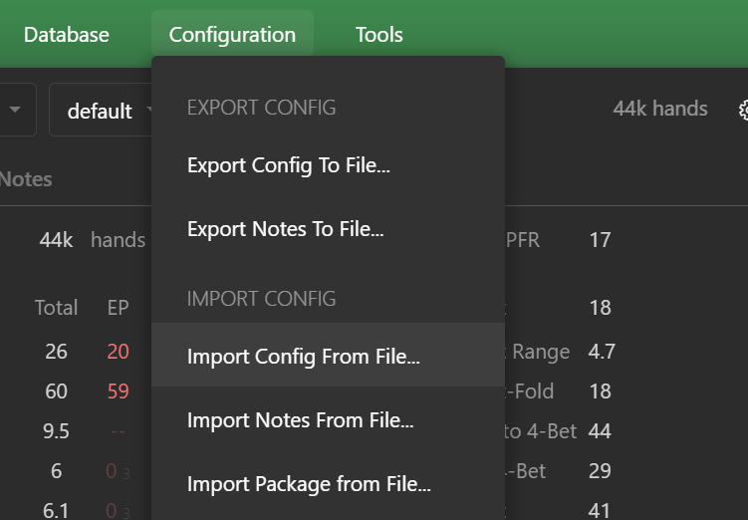This screenshot has width=748, height=520.
Task: Close the open Configuration menu
Action: (232, 35)
